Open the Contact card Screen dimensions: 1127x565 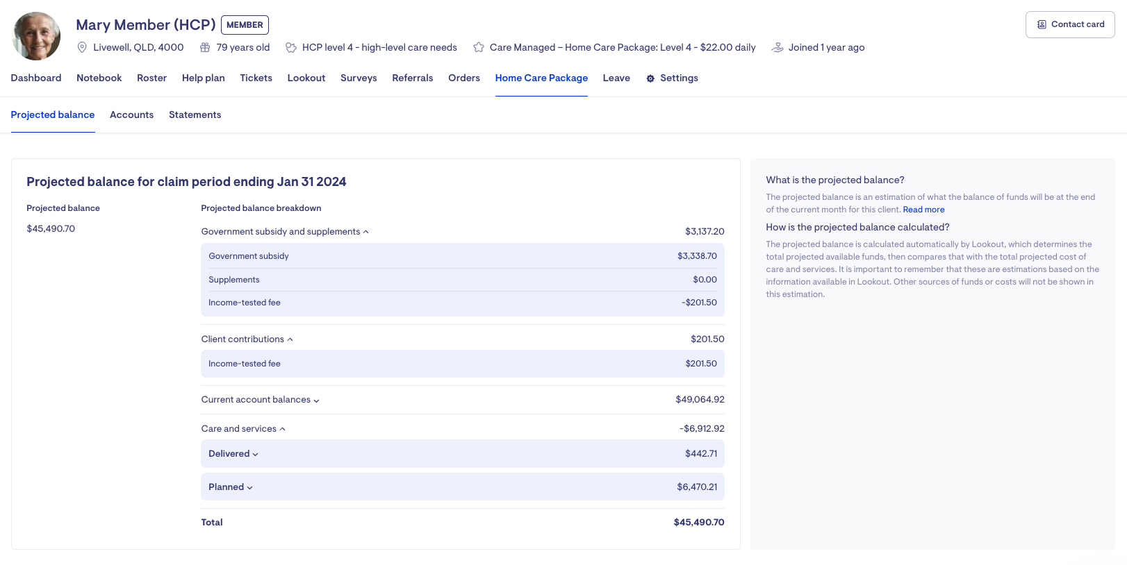1070,24
